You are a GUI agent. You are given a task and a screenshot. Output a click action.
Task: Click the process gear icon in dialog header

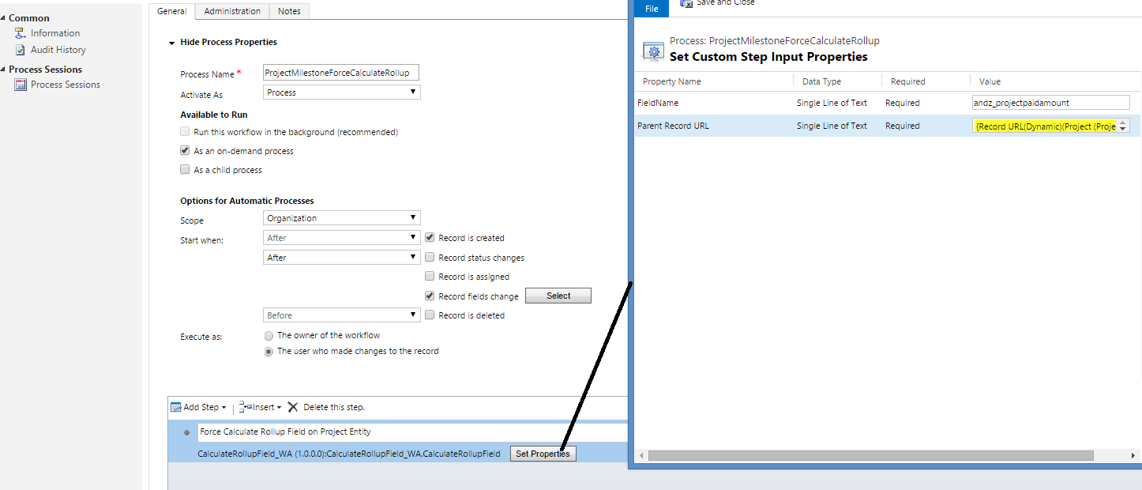point(653,52)
